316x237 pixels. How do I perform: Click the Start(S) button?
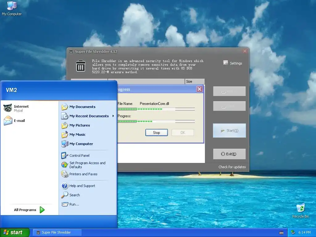tap(229, 131)
